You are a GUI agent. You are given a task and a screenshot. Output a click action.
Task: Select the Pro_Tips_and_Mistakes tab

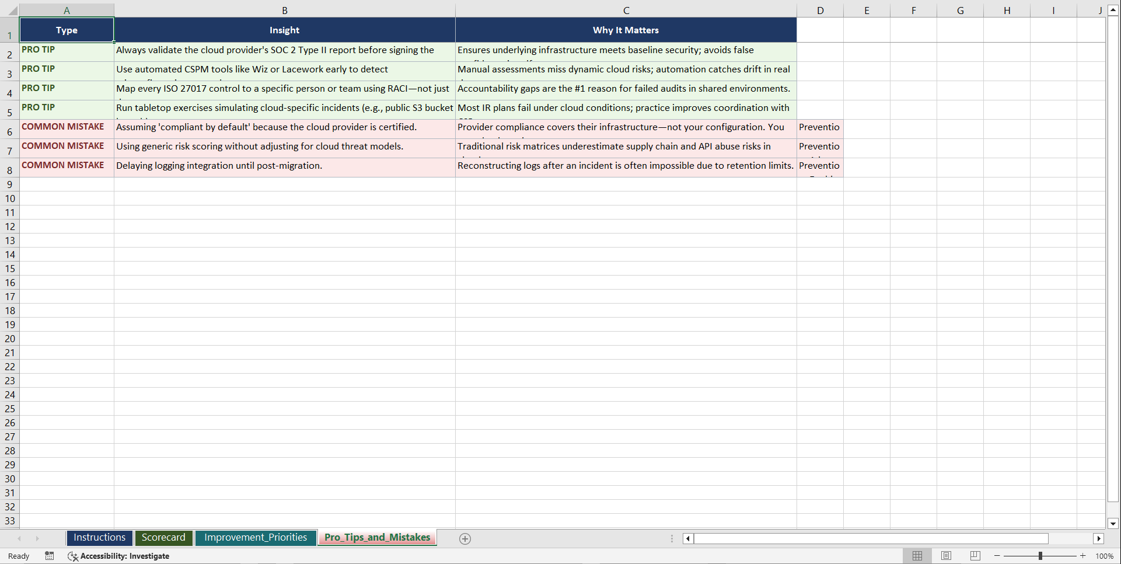(x=377, y=538)
